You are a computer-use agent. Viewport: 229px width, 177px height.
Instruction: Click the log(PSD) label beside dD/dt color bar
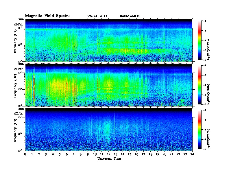pos(208,94)
